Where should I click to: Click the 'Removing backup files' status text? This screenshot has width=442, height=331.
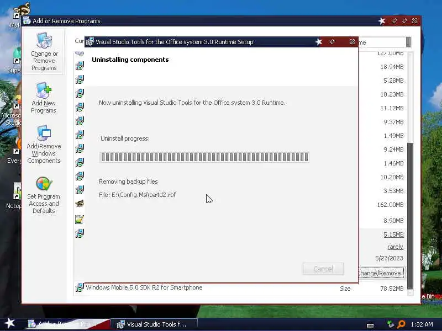(x=128, y=181)
